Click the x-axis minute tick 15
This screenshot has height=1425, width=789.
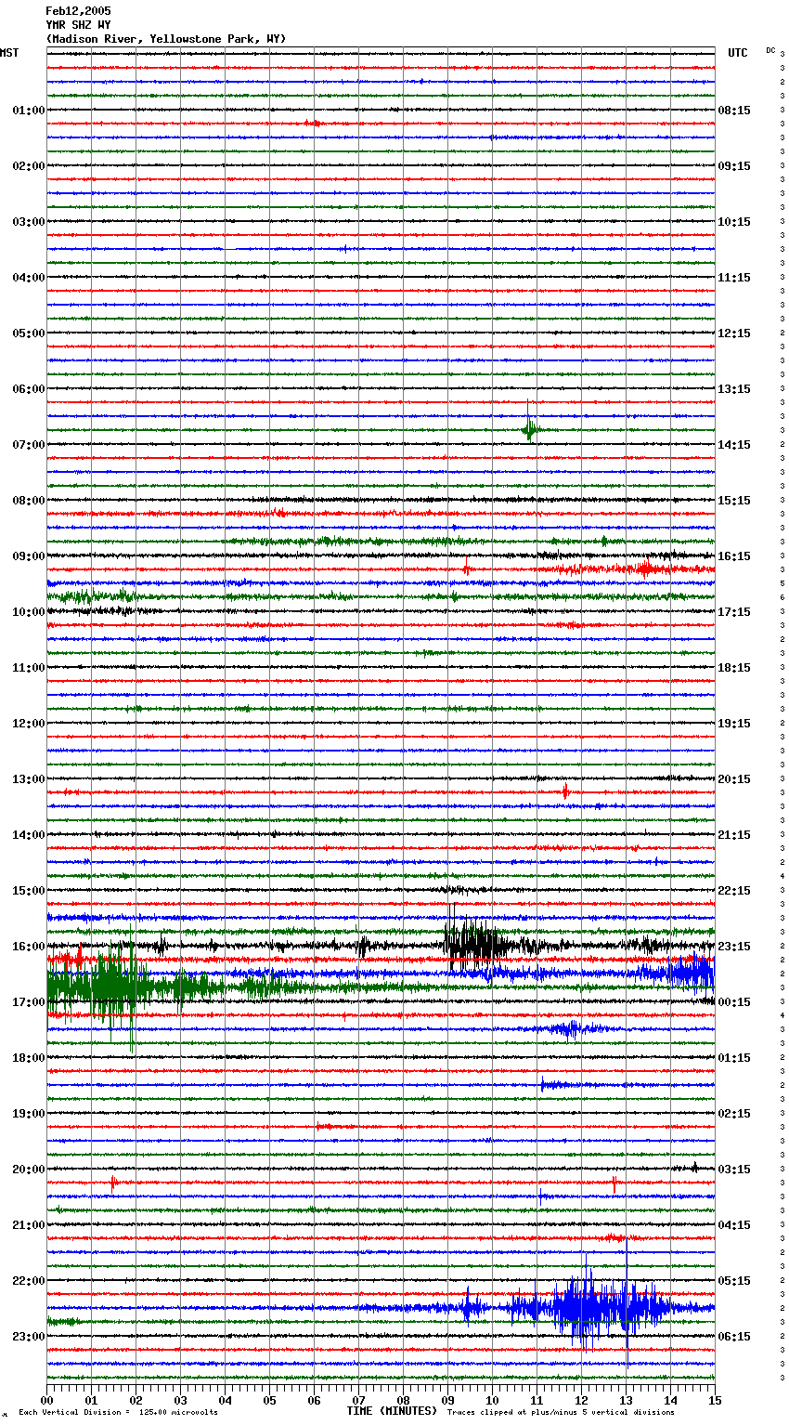pyautogui.click(x=715, y=1400)
